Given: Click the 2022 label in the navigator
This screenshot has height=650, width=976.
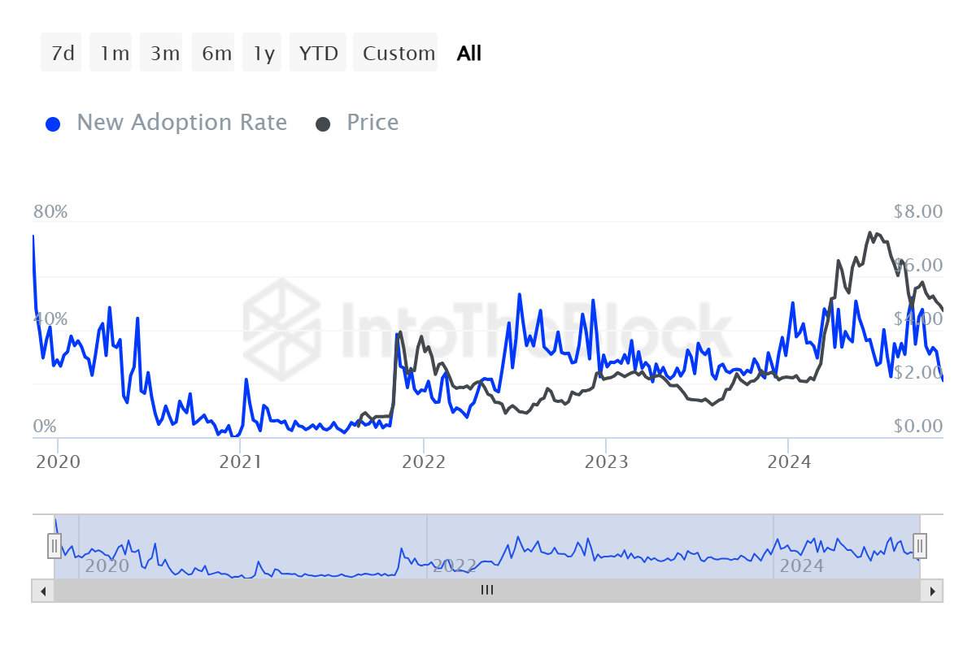Looking at the screenshot, I should [454, 565].
